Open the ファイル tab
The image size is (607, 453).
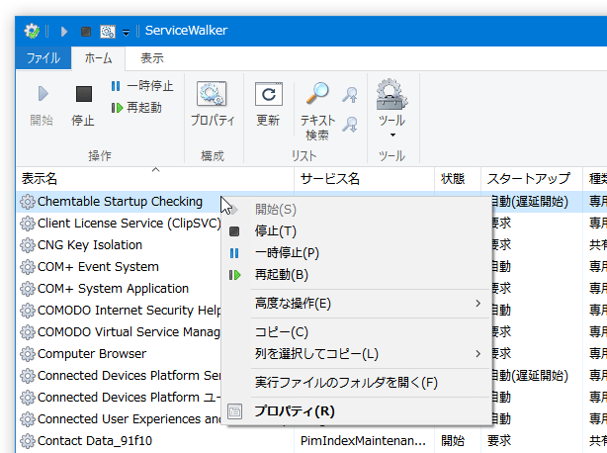click(43, 58)
